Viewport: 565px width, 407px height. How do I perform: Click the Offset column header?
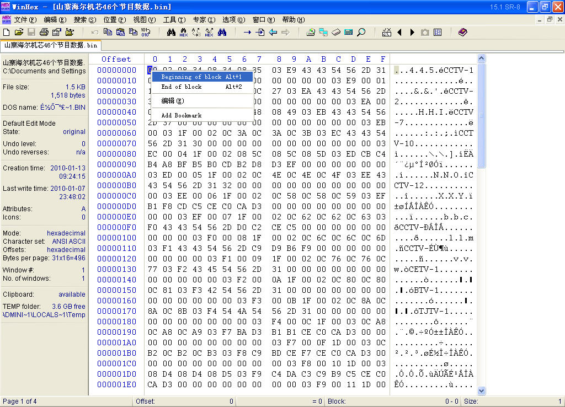pyautogui.click(x=116, y=59)
